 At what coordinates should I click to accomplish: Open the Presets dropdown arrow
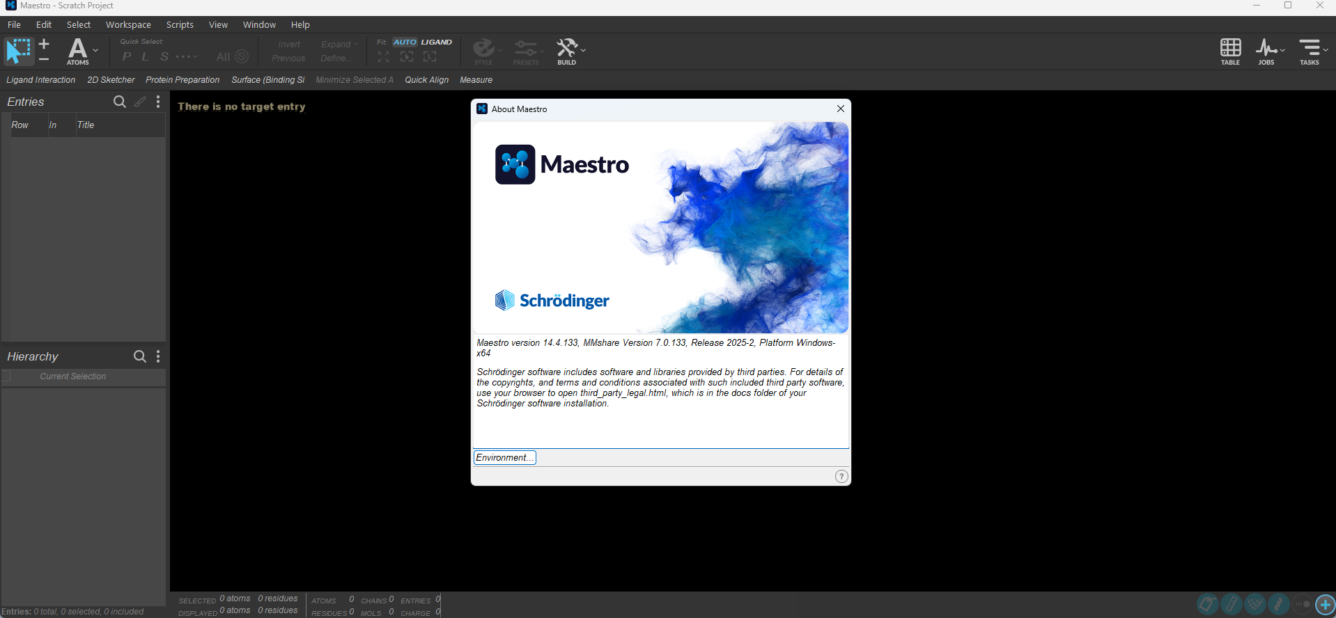pyautogui.click(x=542, y=50)
